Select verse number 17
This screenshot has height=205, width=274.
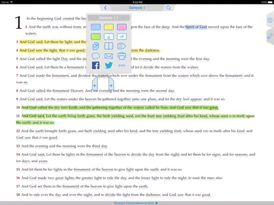pos(18,186)
